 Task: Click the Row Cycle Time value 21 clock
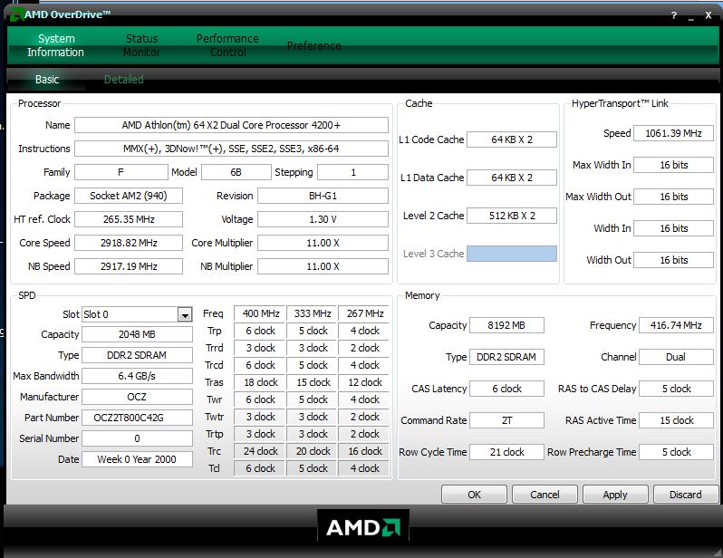[x=506, y=452]
